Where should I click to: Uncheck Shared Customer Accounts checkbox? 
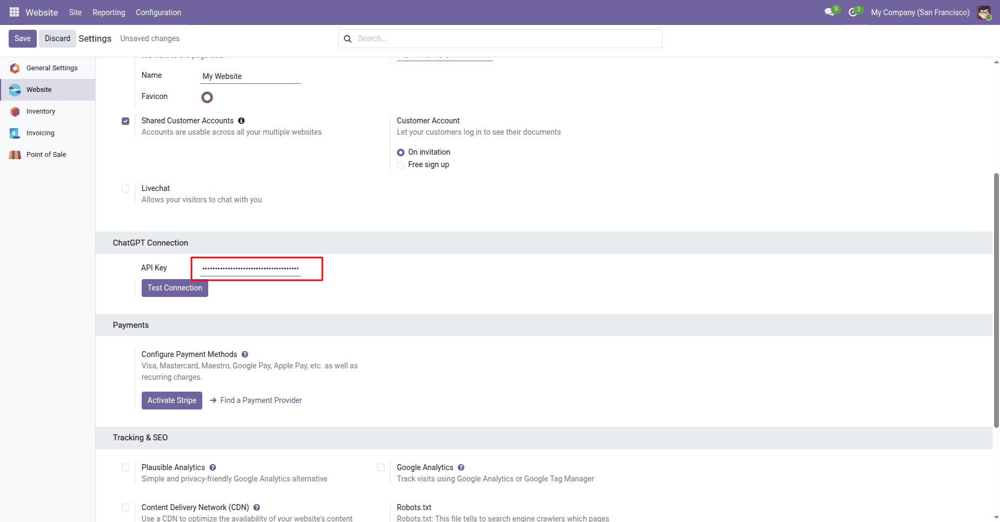pyautogui.click(x=125, y=121)
